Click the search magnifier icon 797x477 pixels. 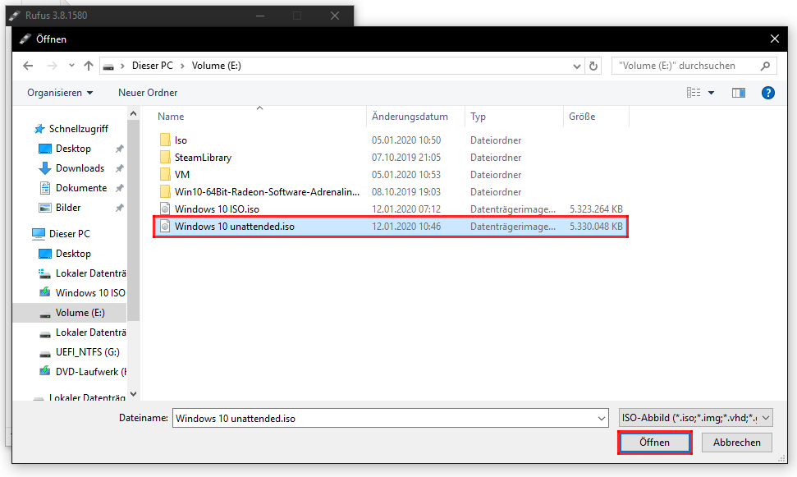tap(765, 66)
